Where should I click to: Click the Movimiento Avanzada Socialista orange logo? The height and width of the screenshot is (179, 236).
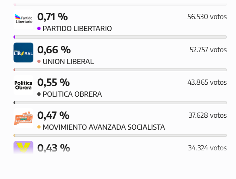coord(23,118)
